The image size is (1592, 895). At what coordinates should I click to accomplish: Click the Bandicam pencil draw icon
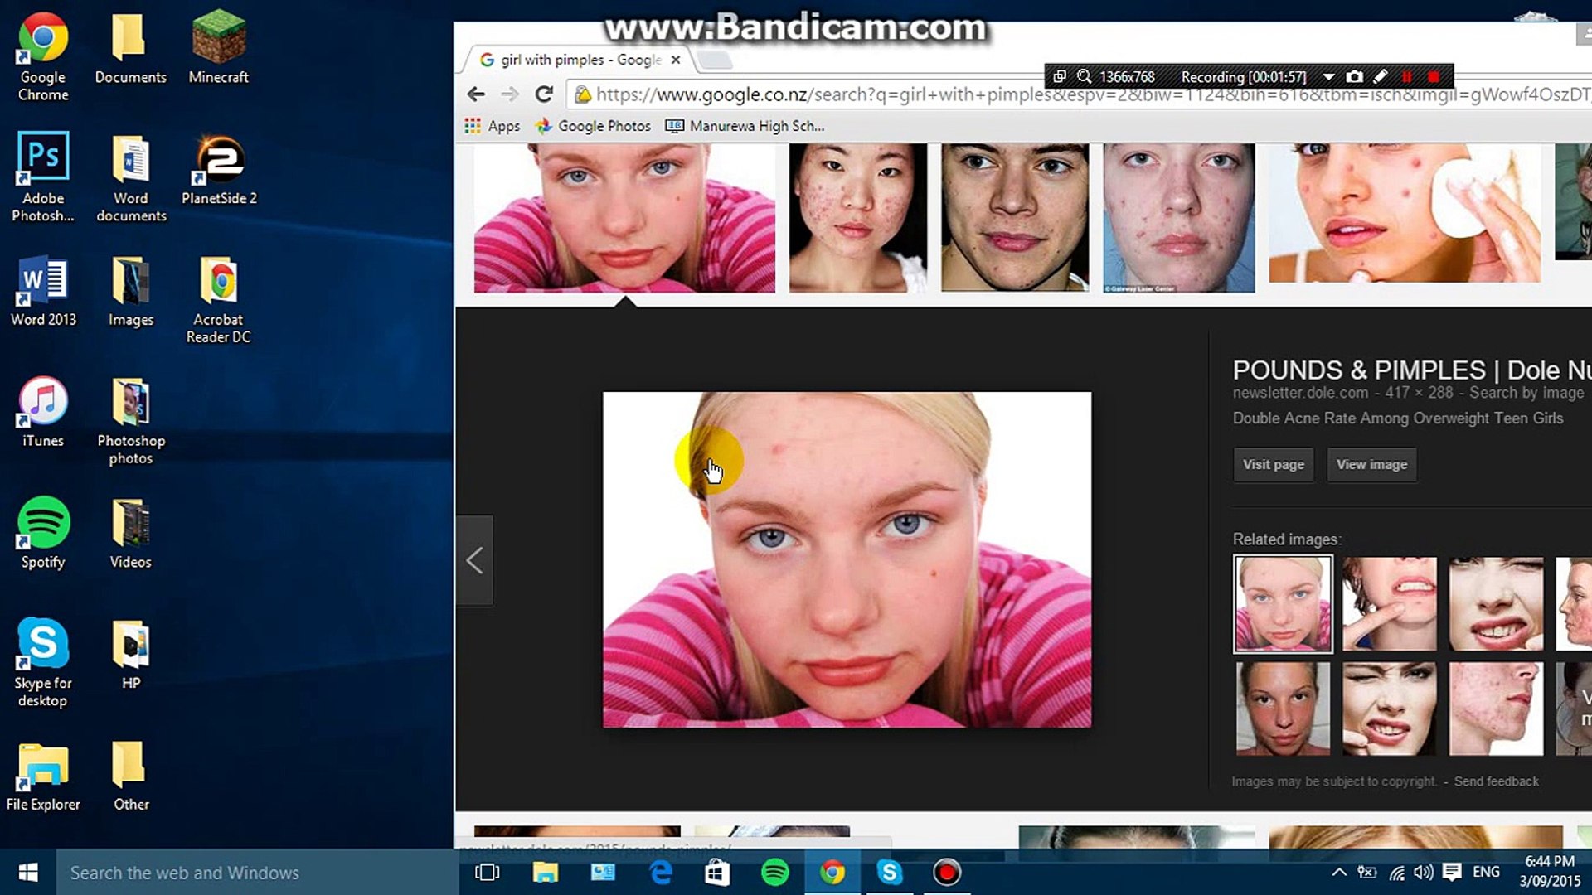coord(1380,76)
